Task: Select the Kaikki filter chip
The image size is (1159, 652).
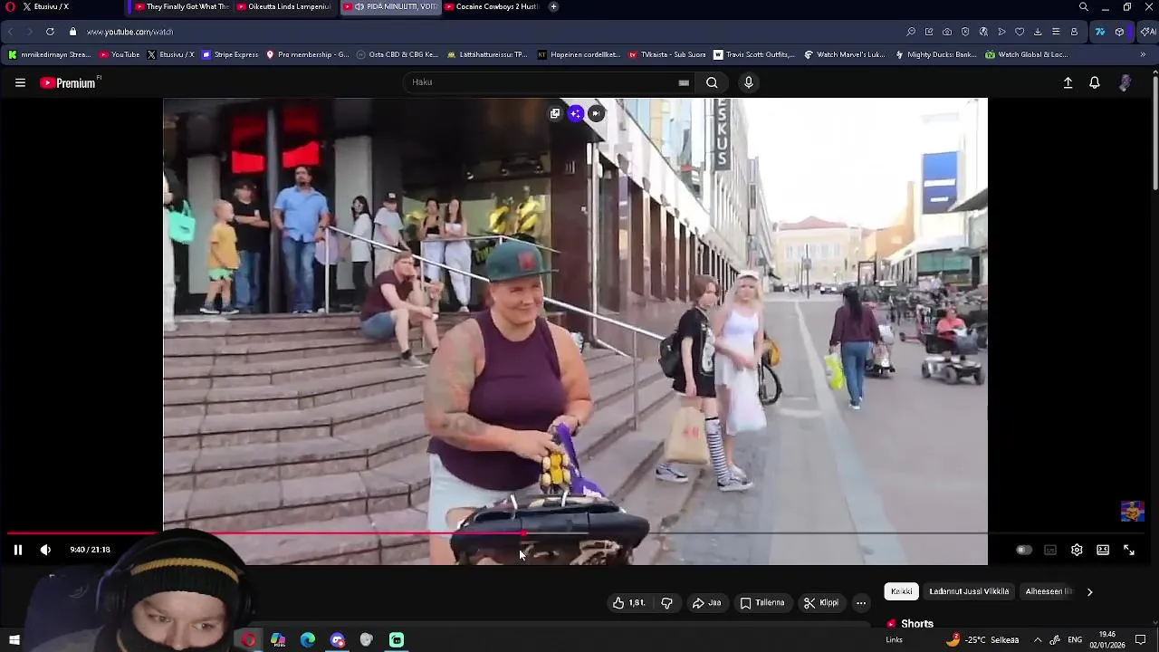Action: (901, 591)
